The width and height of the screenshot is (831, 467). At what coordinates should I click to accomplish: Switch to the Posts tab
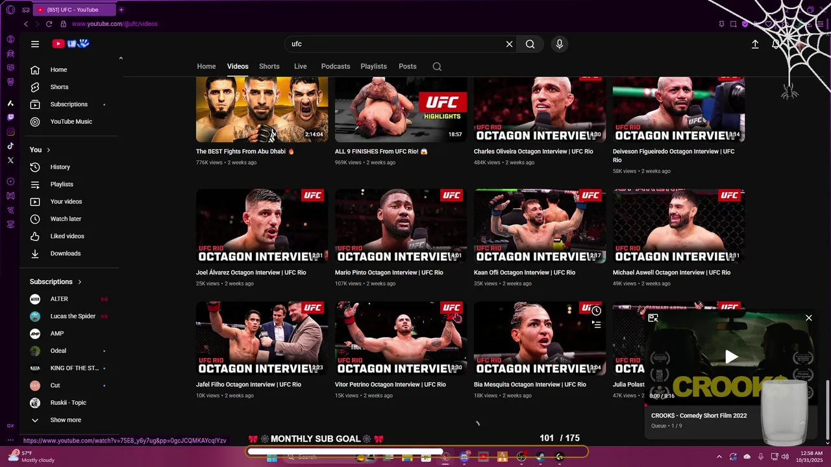tap(408, 66)
